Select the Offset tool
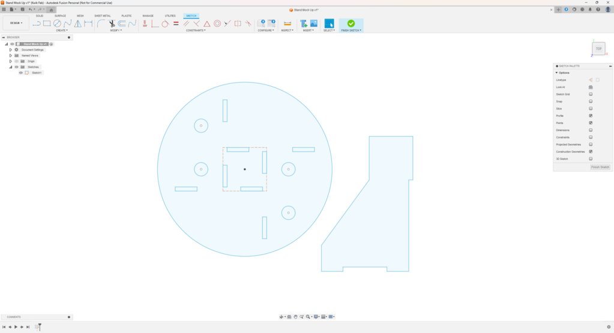The width and height of the screenshot is (614, 333). 122,23
